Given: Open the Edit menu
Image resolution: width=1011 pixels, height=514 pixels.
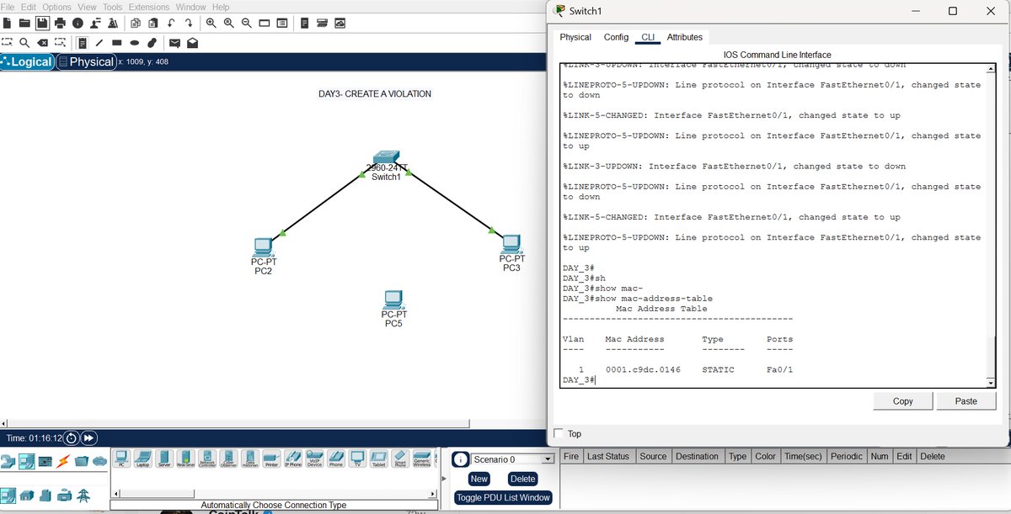Looking at the screenshot, I should [x=29, y=7].
